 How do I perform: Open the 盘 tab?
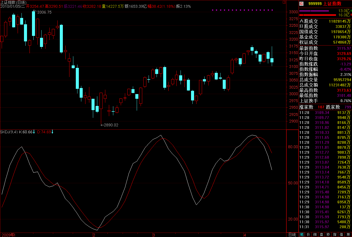coord(322,235)
